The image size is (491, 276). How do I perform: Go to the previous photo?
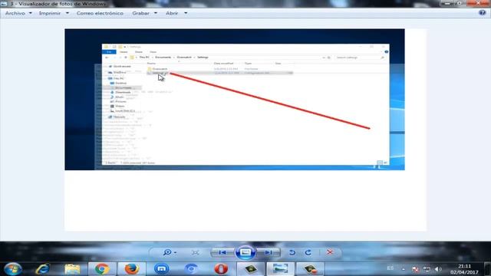pyautogui.click(x=222, y=252)
